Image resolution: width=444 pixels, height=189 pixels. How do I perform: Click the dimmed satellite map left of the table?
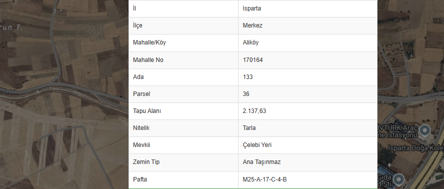pos(64,94)
